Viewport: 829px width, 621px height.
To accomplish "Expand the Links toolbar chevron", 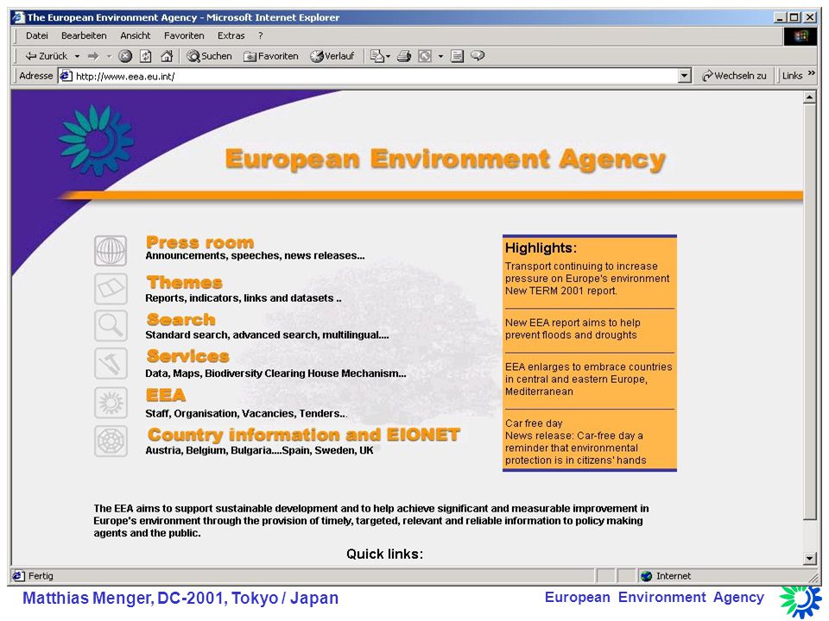I will coord(812,73).
